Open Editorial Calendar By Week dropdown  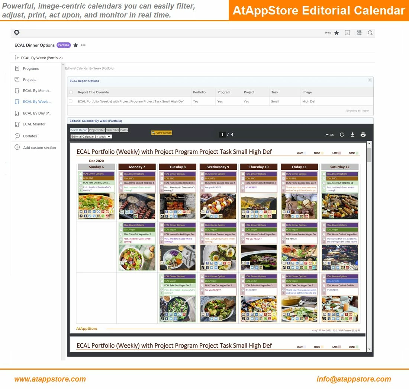click(91, 137)
